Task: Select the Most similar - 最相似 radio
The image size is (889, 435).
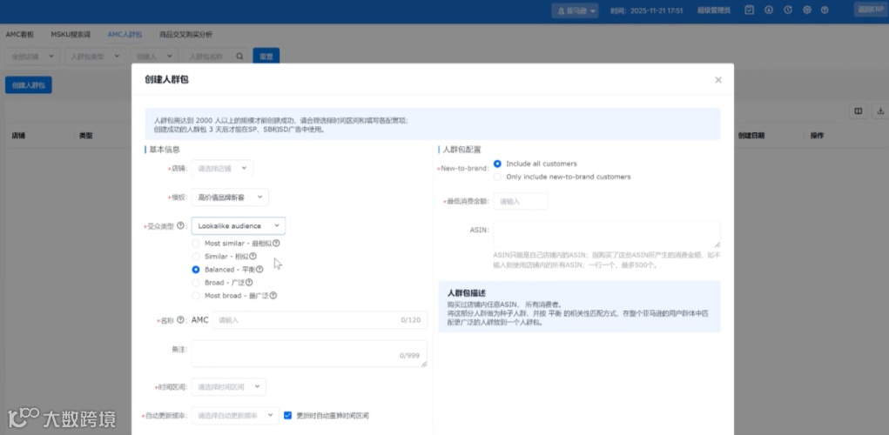Action: [196, 243]
